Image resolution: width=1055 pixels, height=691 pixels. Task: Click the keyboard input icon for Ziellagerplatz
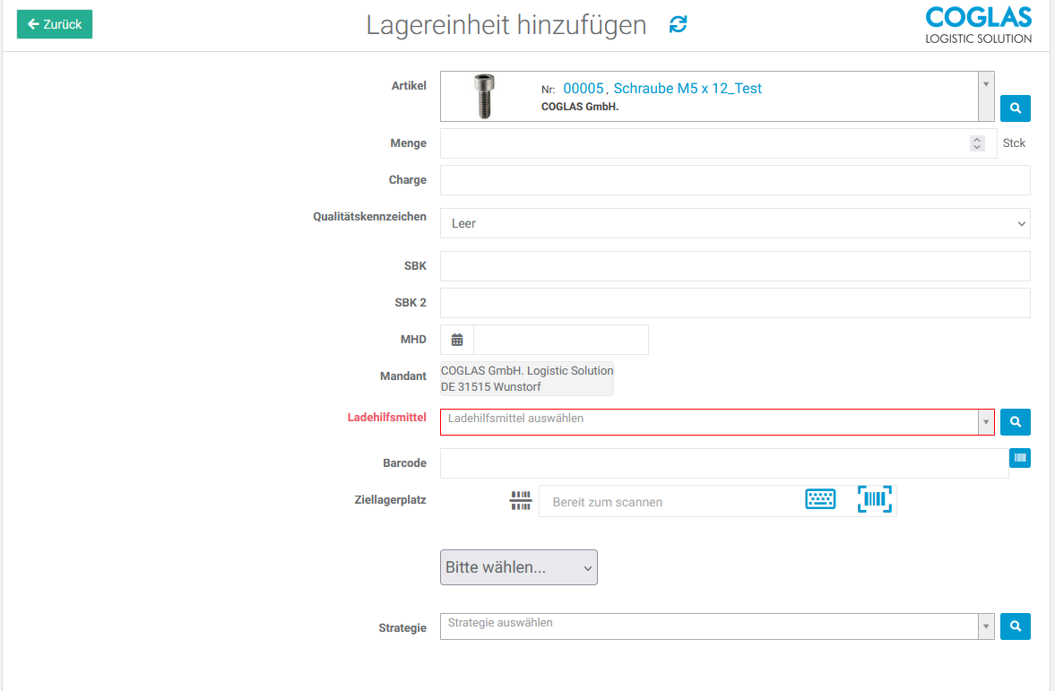coord(820,500)
